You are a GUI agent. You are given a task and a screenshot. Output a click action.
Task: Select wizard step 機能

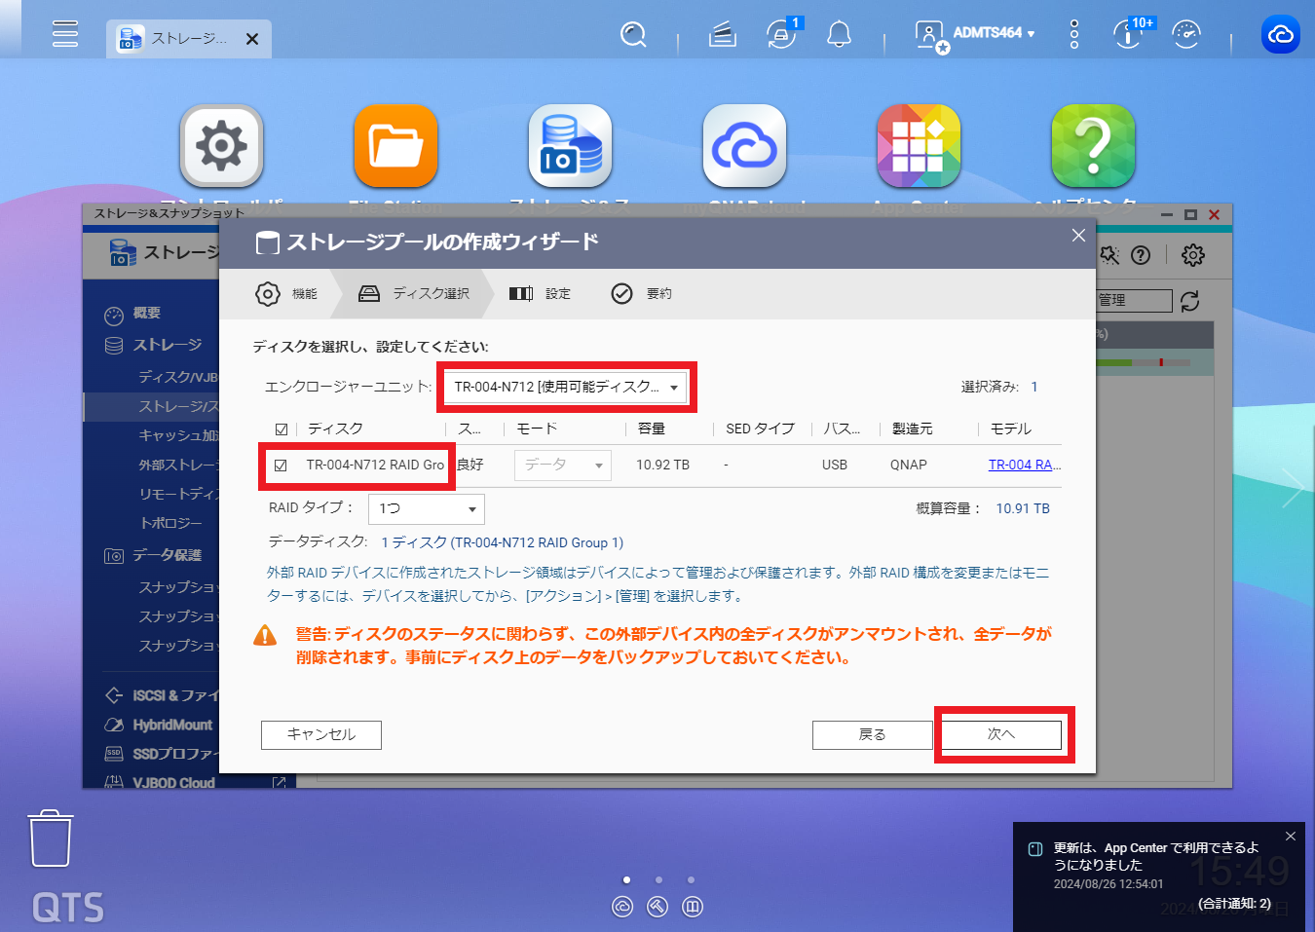coord(286,293)
